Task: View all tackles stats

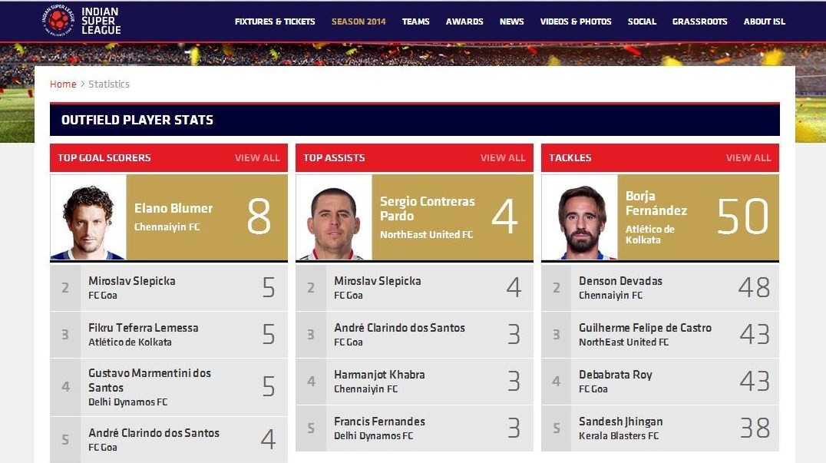Action: tap(748, 157)
